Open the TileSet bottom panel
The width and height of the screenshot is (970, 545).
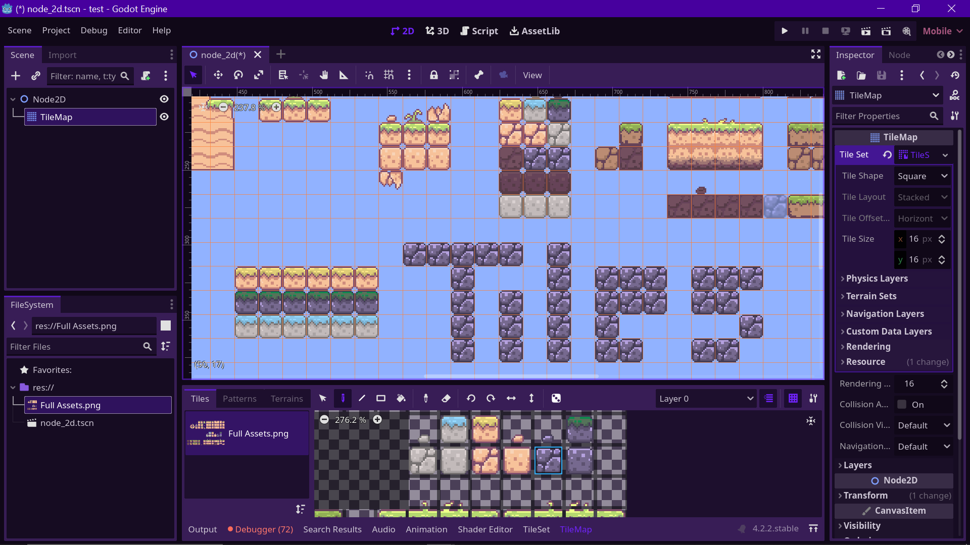536,529
